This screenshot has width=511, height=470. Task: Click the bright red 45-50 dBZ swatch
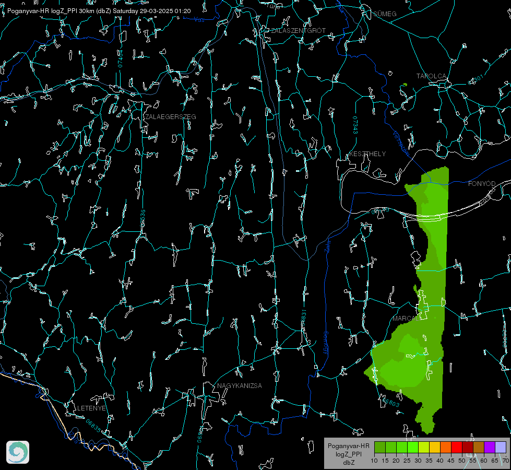tap(457, 447)
